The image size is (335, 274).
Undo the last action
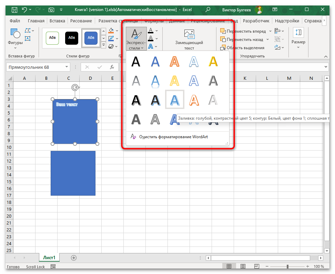pyautogui.click(x=24, y=10)
